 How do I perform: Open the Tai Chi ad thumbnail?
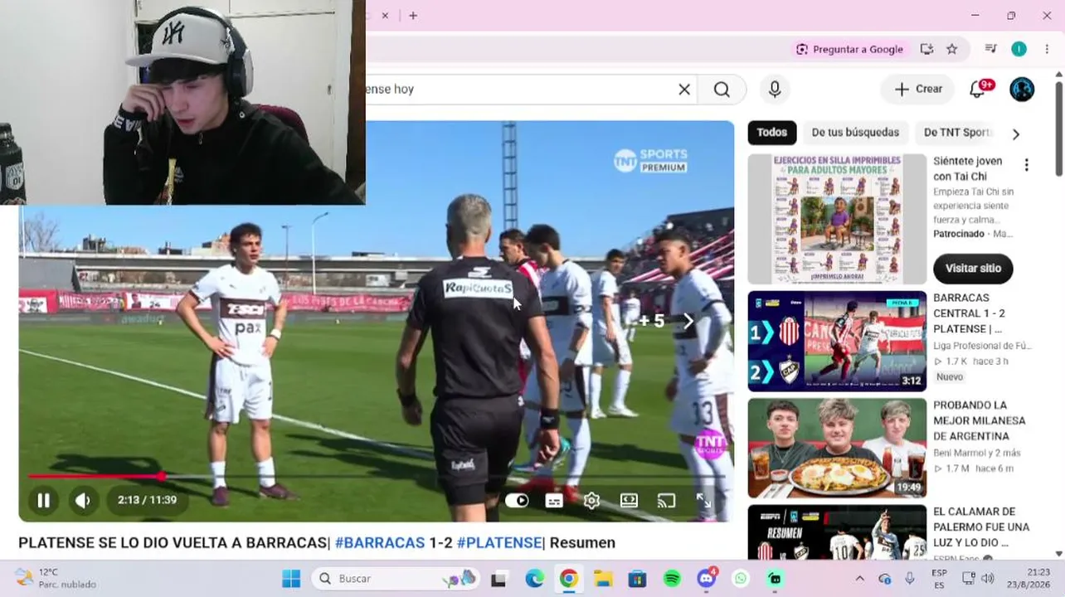click(x=837, y=219)
